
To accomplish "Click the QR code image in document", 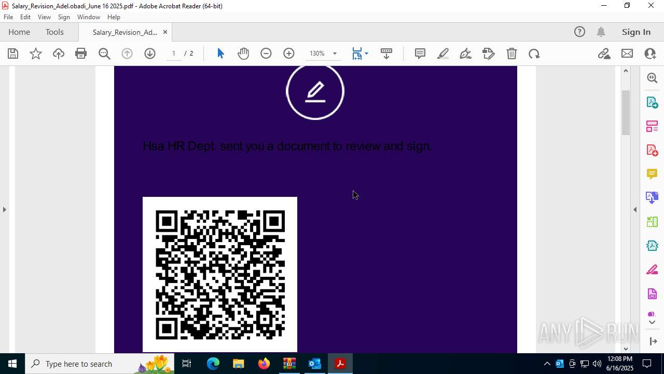I will pos(220,275).
